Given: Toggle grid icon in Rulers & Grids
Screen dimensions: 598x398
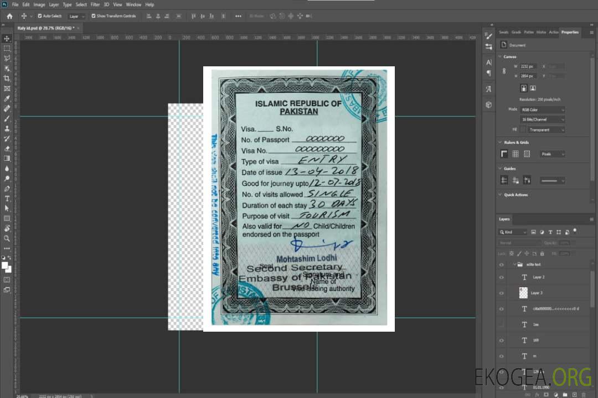Looking at the screenshot, I should (515, 154).
